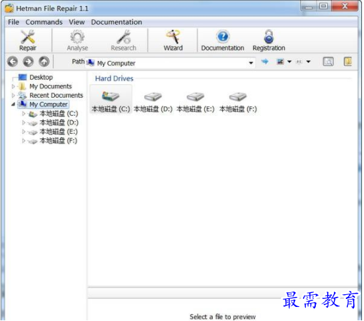Expand drive (E:) in the tree
Viewport: 364px width, 321px height.
(23, 132)
